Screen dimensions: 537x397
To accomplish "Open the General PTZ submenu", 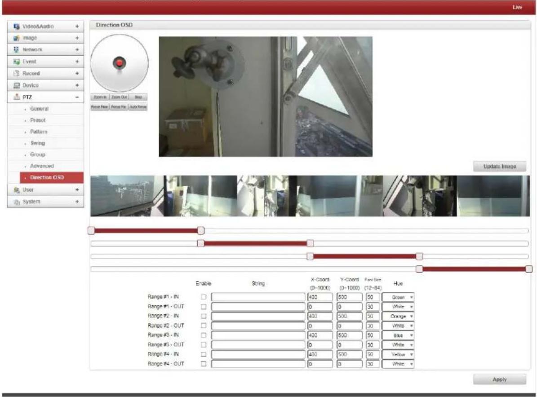I will click(x=39, y=109).
